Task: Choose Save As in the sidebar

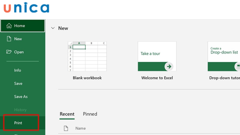Action: (x=21, y=97)
